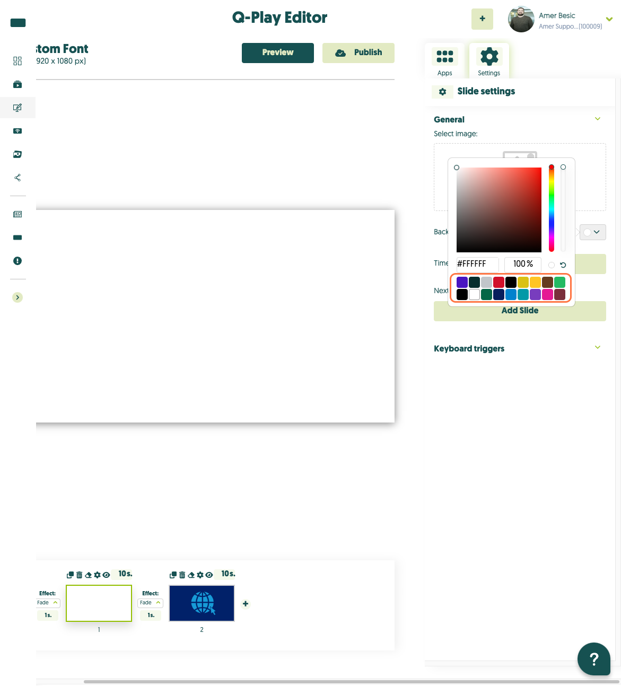Click the opacity slider bar in picker
Image resolution: width=621 pixels, height=686 pixels.
coord(563,209)
